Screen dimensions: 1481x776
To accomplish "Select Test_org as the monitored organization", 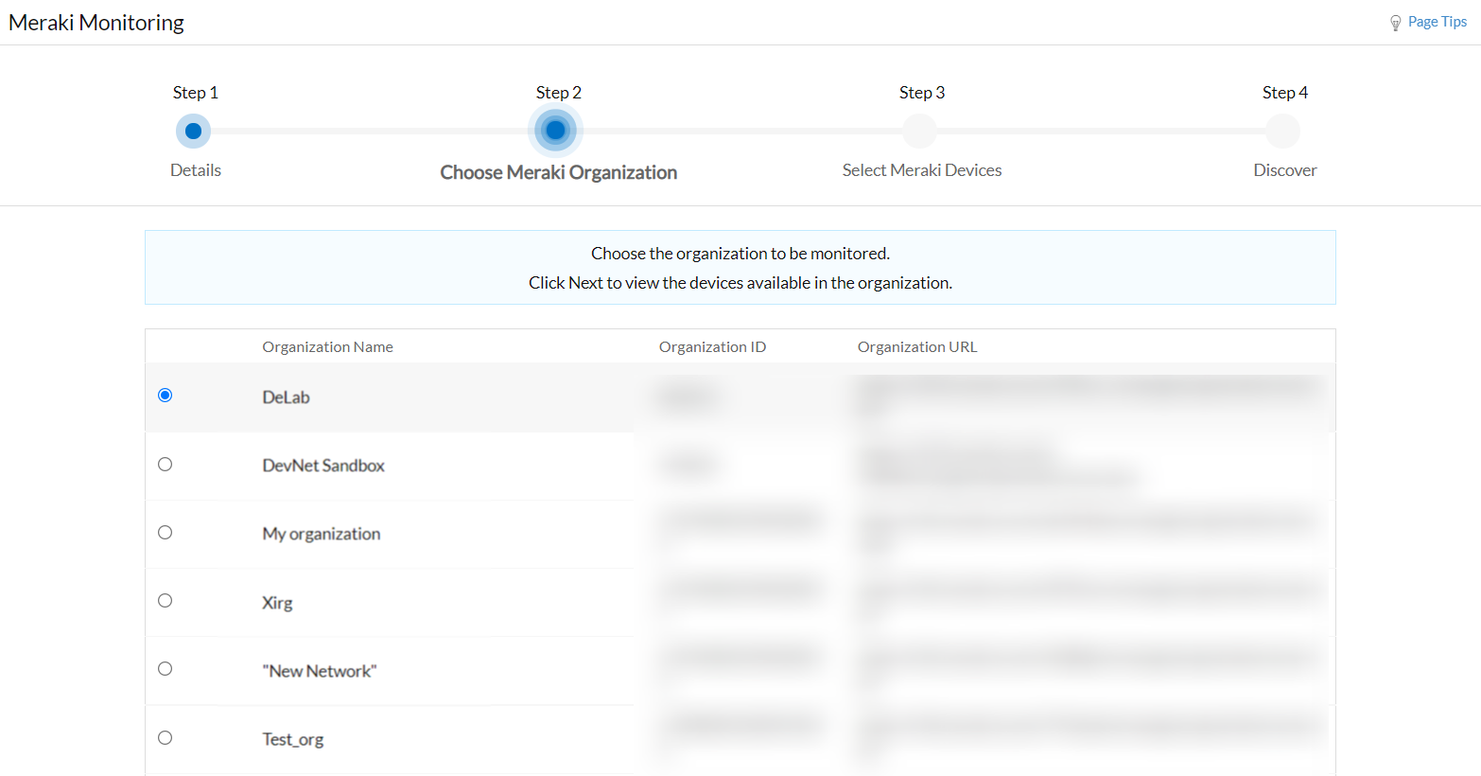I will (x=165, y=737).
